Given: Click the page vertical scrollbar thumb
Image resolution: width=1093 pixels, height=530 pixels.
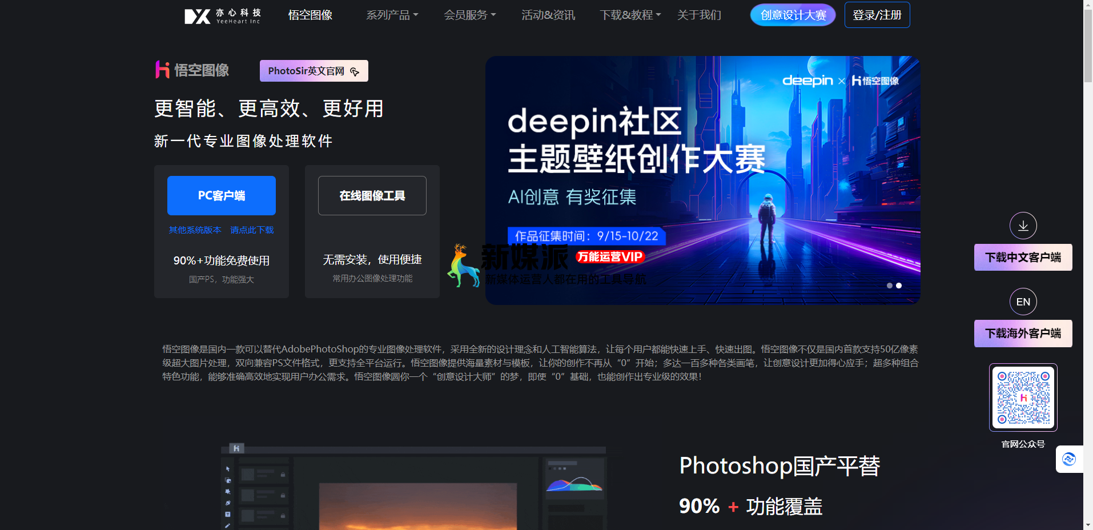Looking at the screenshot, I should [x=1088, y=46].
